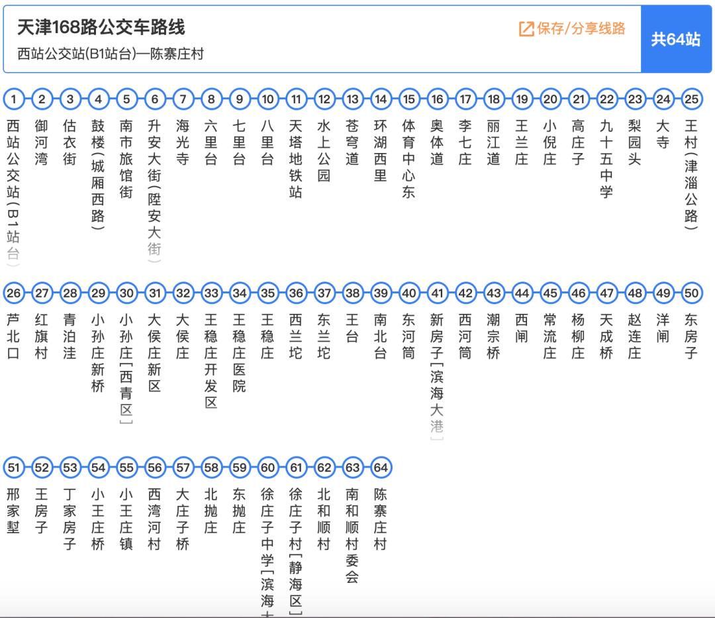The image size is (715, 618).
Task: Open stop name 南和顺村委会
Action: (x=352, y=535)
